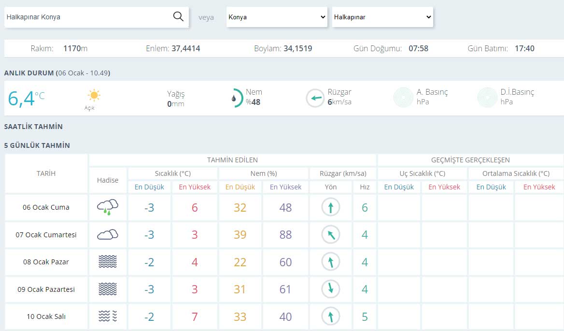Click max humidity 40 for 10 Ocak Salı
The width and height of the screenshot is (564, 331).
pos(285,317)
